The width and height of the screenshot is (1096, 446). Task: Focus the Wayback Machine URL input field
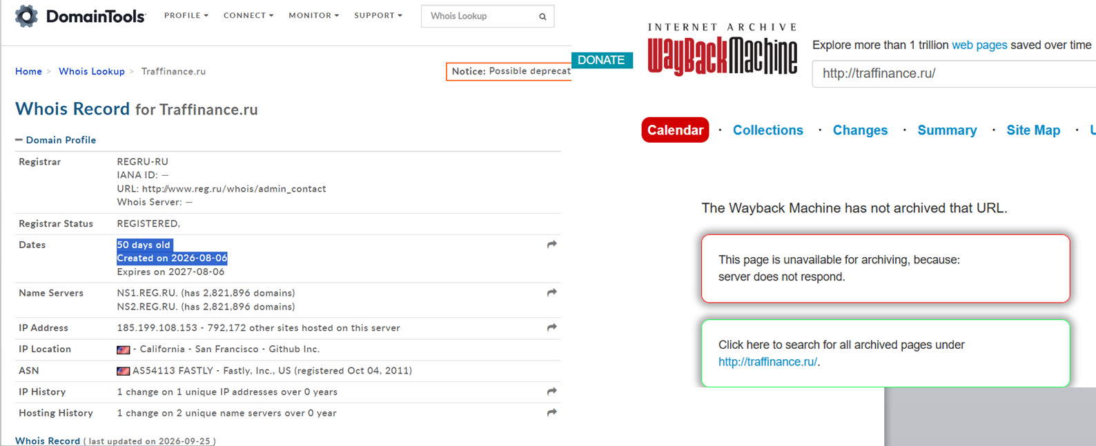click(x=955, y=74)
